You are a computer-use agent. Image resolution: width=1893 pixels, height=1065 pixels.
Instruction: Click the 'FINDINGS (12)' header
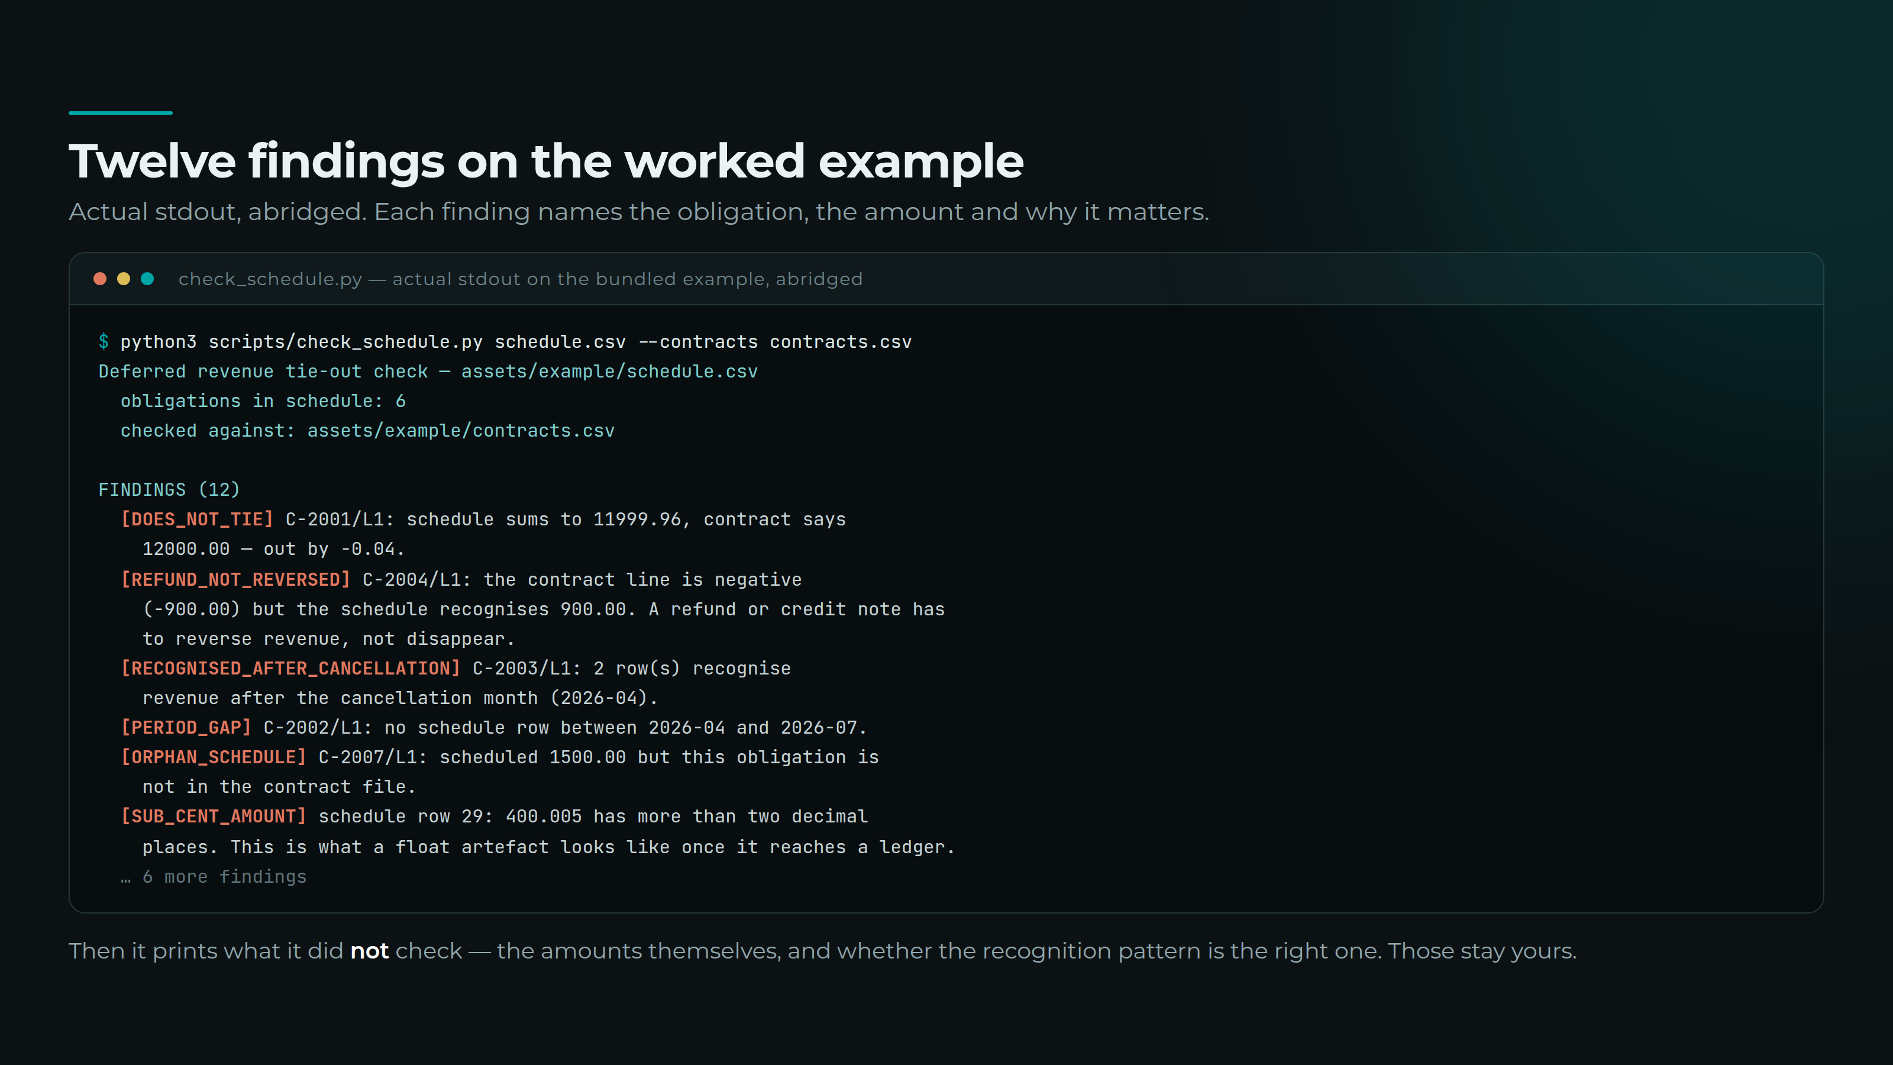pyautogui.click(x=169, y=489)
